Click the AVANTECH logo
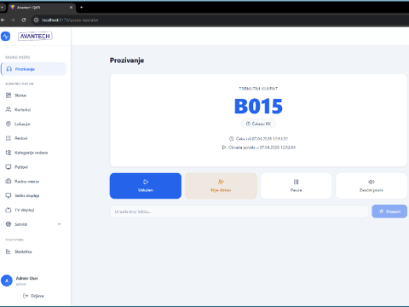Screen dimensions: 409x307 (35, 36)
